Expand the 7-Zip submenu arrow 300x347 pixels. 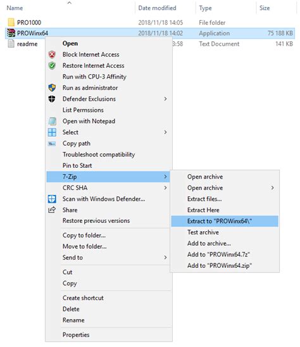(x=165, y=177)
